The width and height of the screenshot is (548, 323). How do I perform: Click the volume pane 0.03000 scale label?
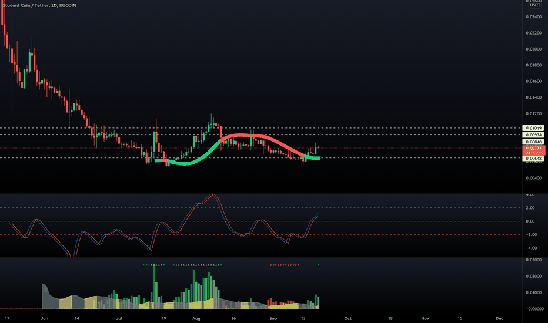pyautogui.click(x=534, y=260)
